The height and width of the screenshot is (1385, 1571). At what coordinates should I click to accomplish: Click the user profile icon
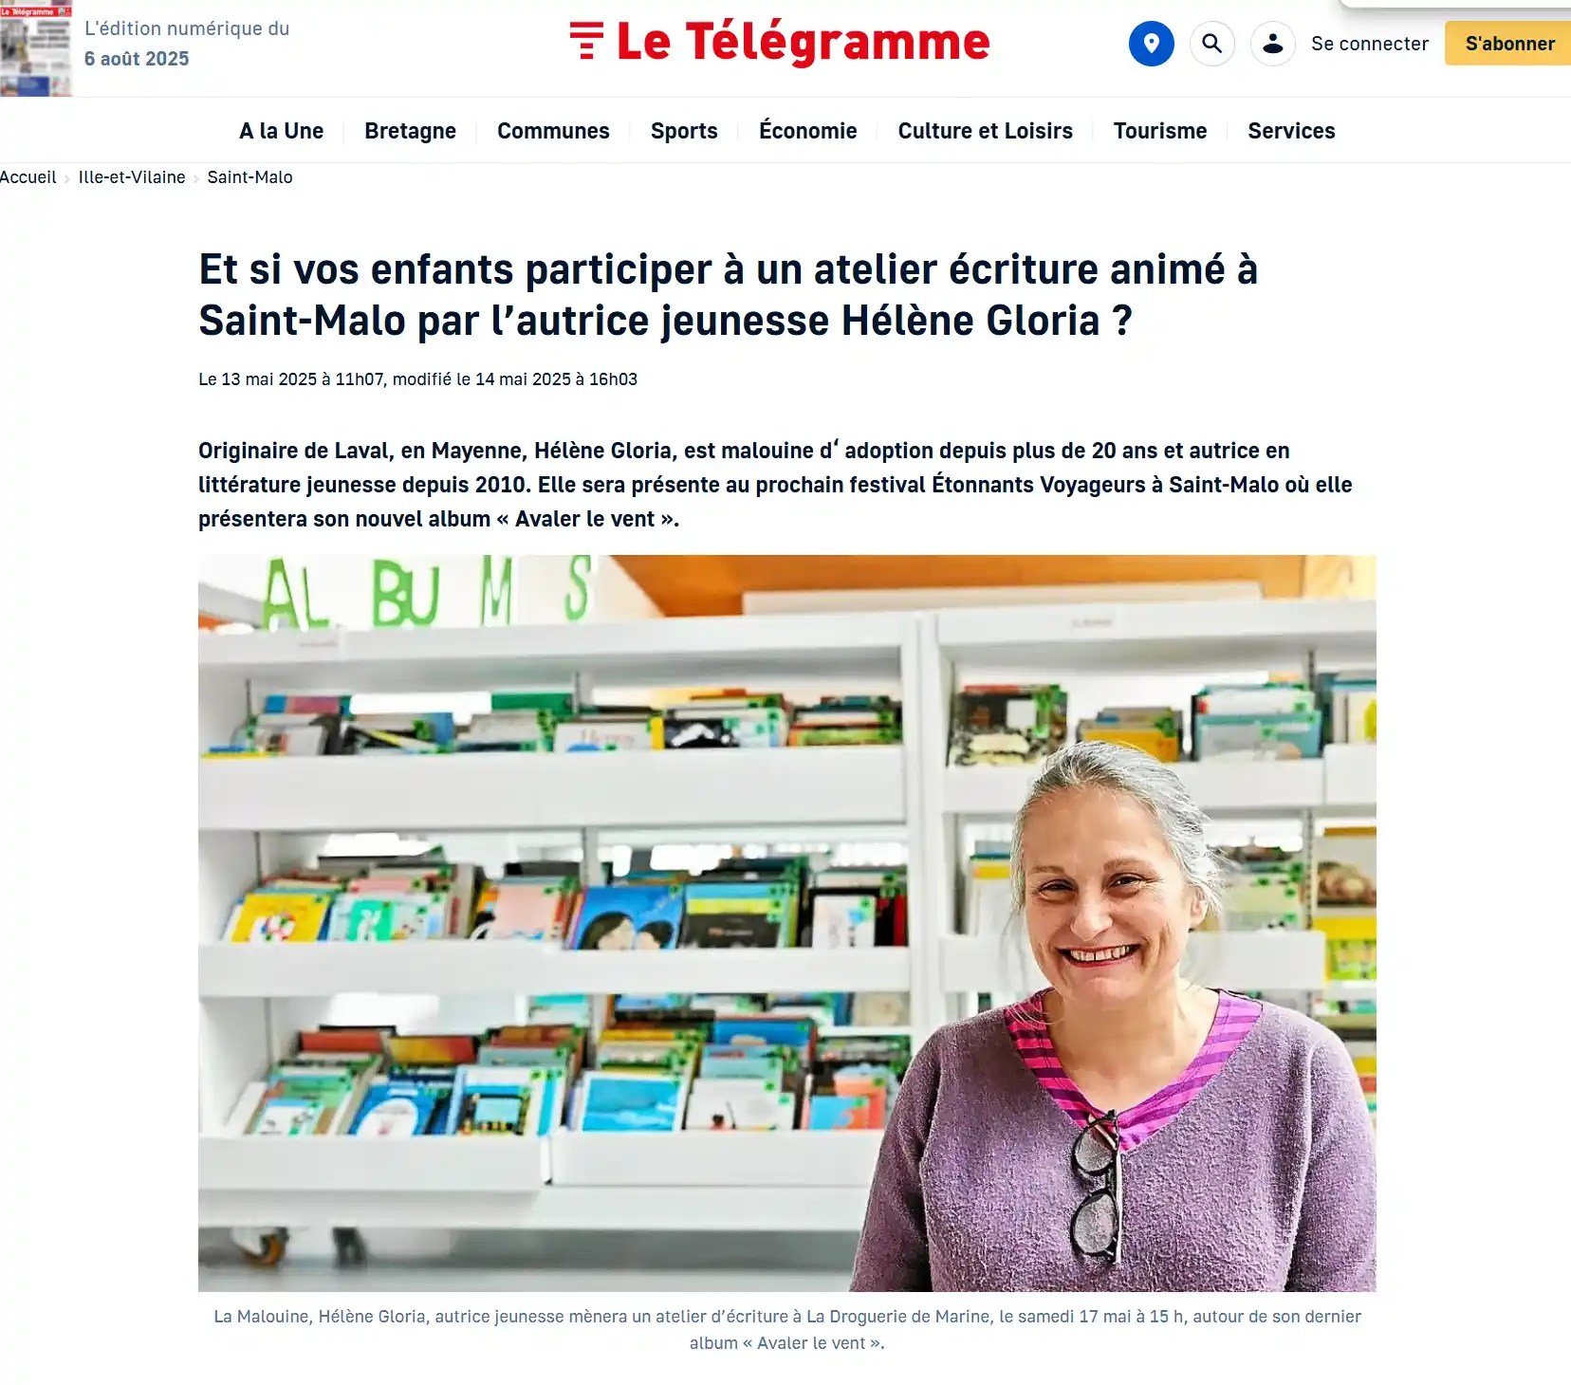point(1272,44)
